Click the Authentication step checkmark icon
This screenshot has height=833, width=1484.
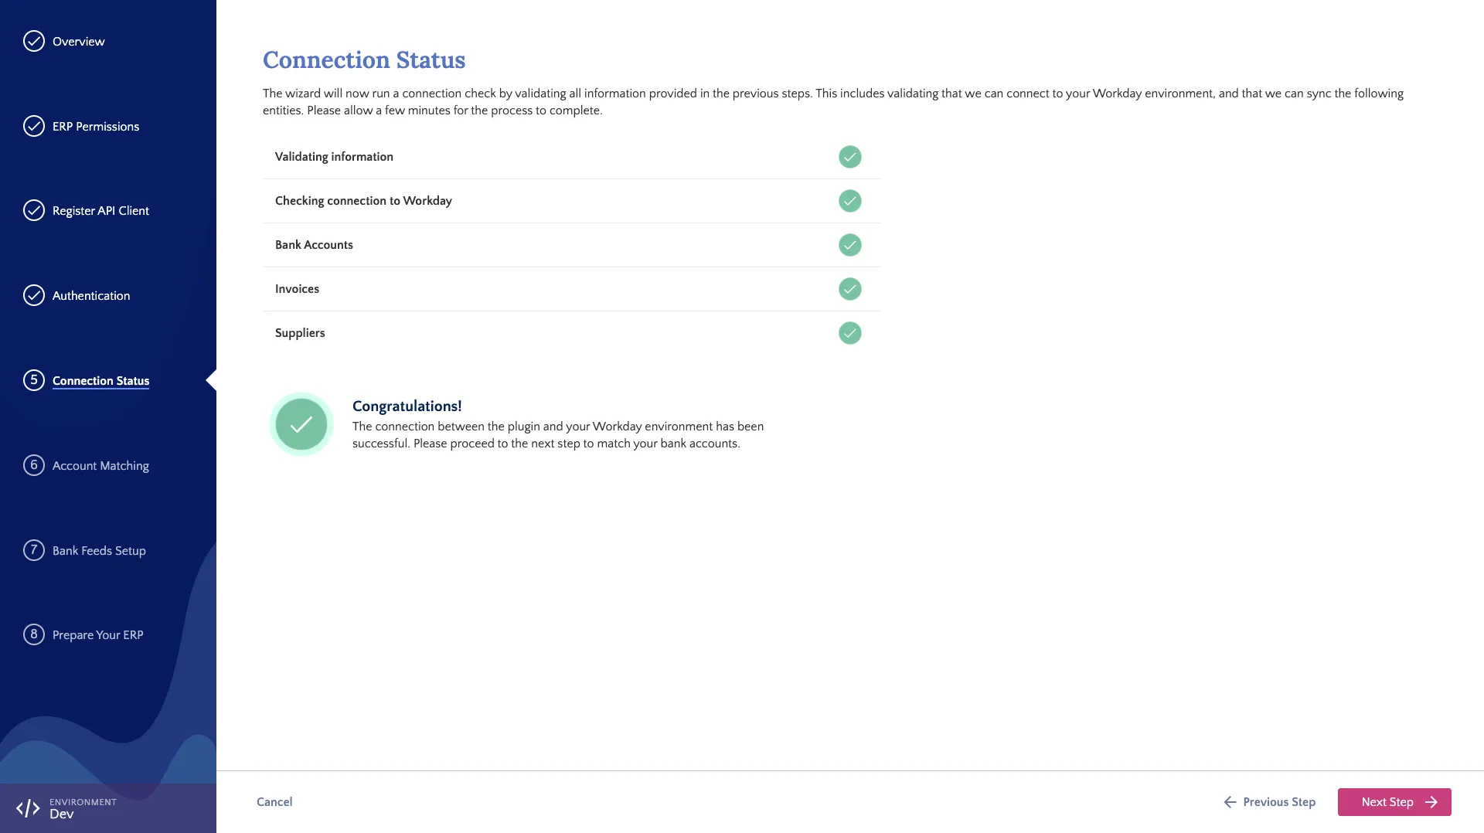coord(34,295)
